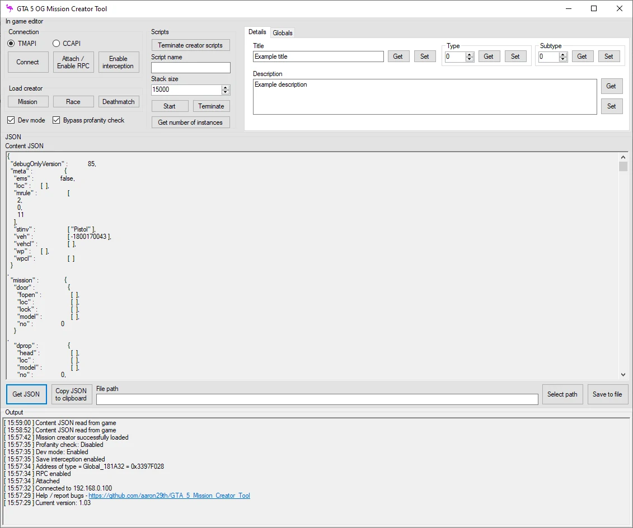This screenshot has width=633, height=528.
Task: Click the Save to file button
Action: [608, 394]
